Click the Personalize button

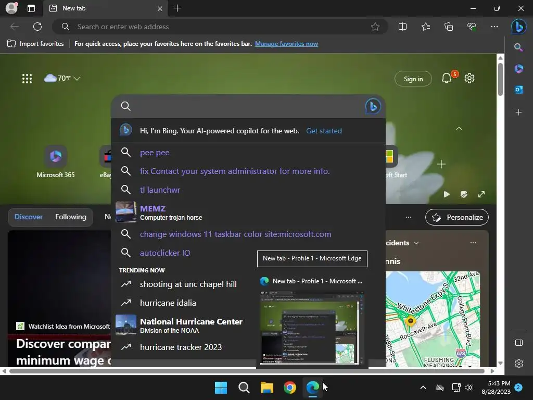click(457, 217)
